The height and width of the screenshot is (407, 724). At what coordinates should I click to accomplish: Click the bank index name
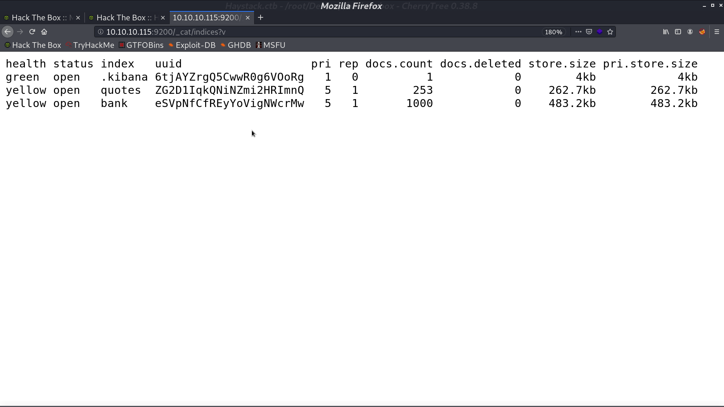114,104
